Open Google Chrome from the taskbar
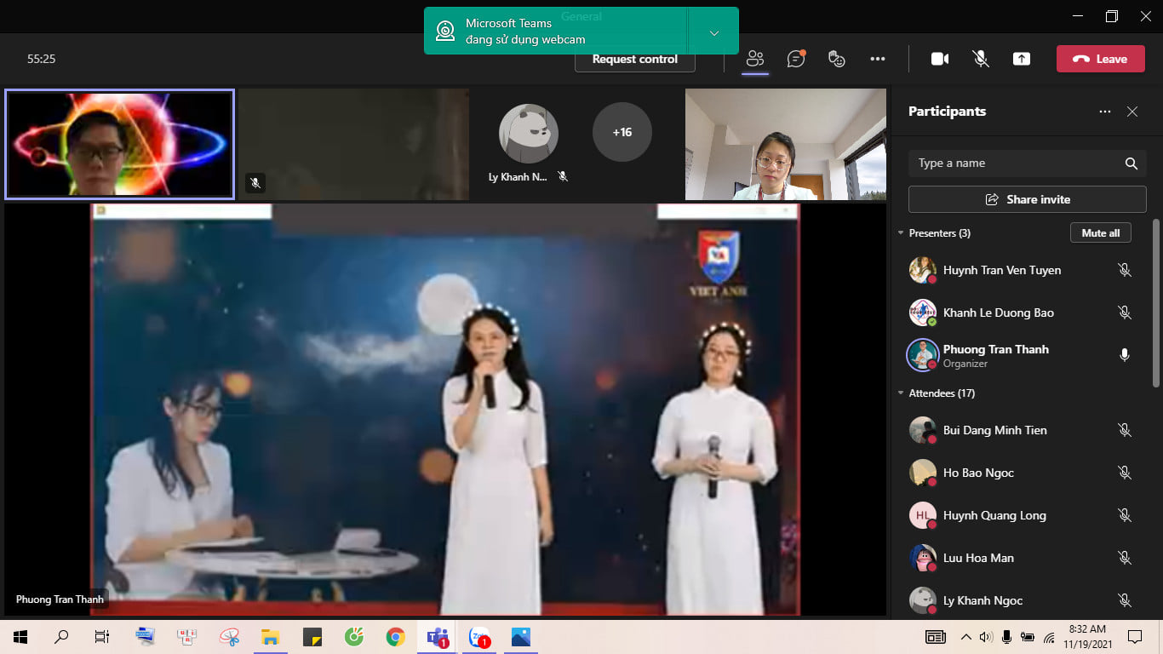This screenshot has height=654, width=1163. [x=395, y=636]
